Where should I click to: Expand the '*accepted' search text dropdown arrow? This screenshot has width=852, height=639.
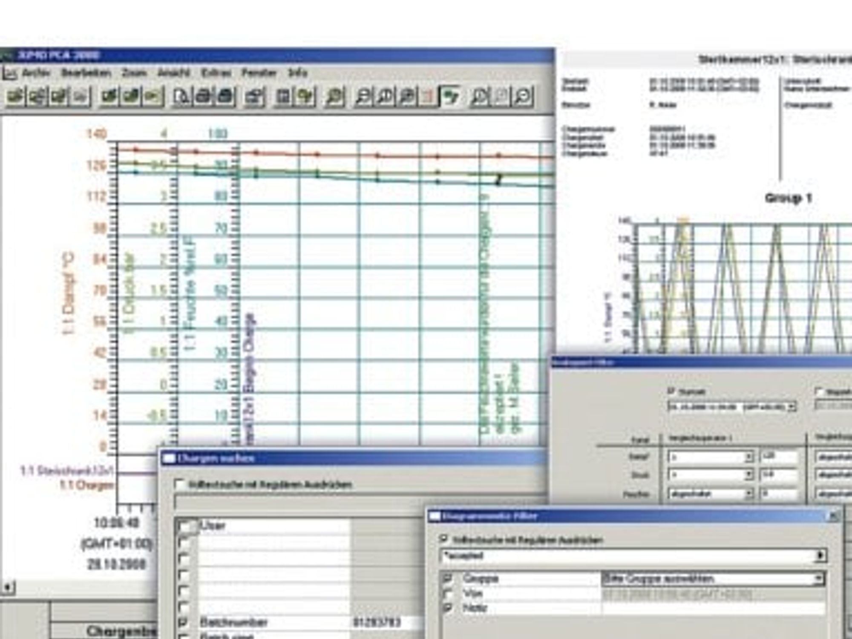[820, 556]
